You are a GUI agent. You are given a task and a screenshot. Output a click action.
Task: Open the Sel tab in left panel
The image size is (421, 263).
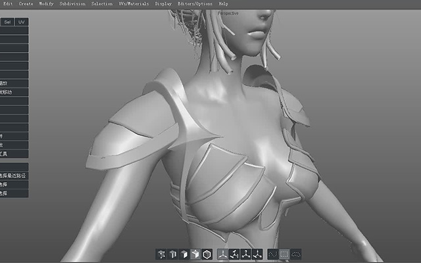7,22
